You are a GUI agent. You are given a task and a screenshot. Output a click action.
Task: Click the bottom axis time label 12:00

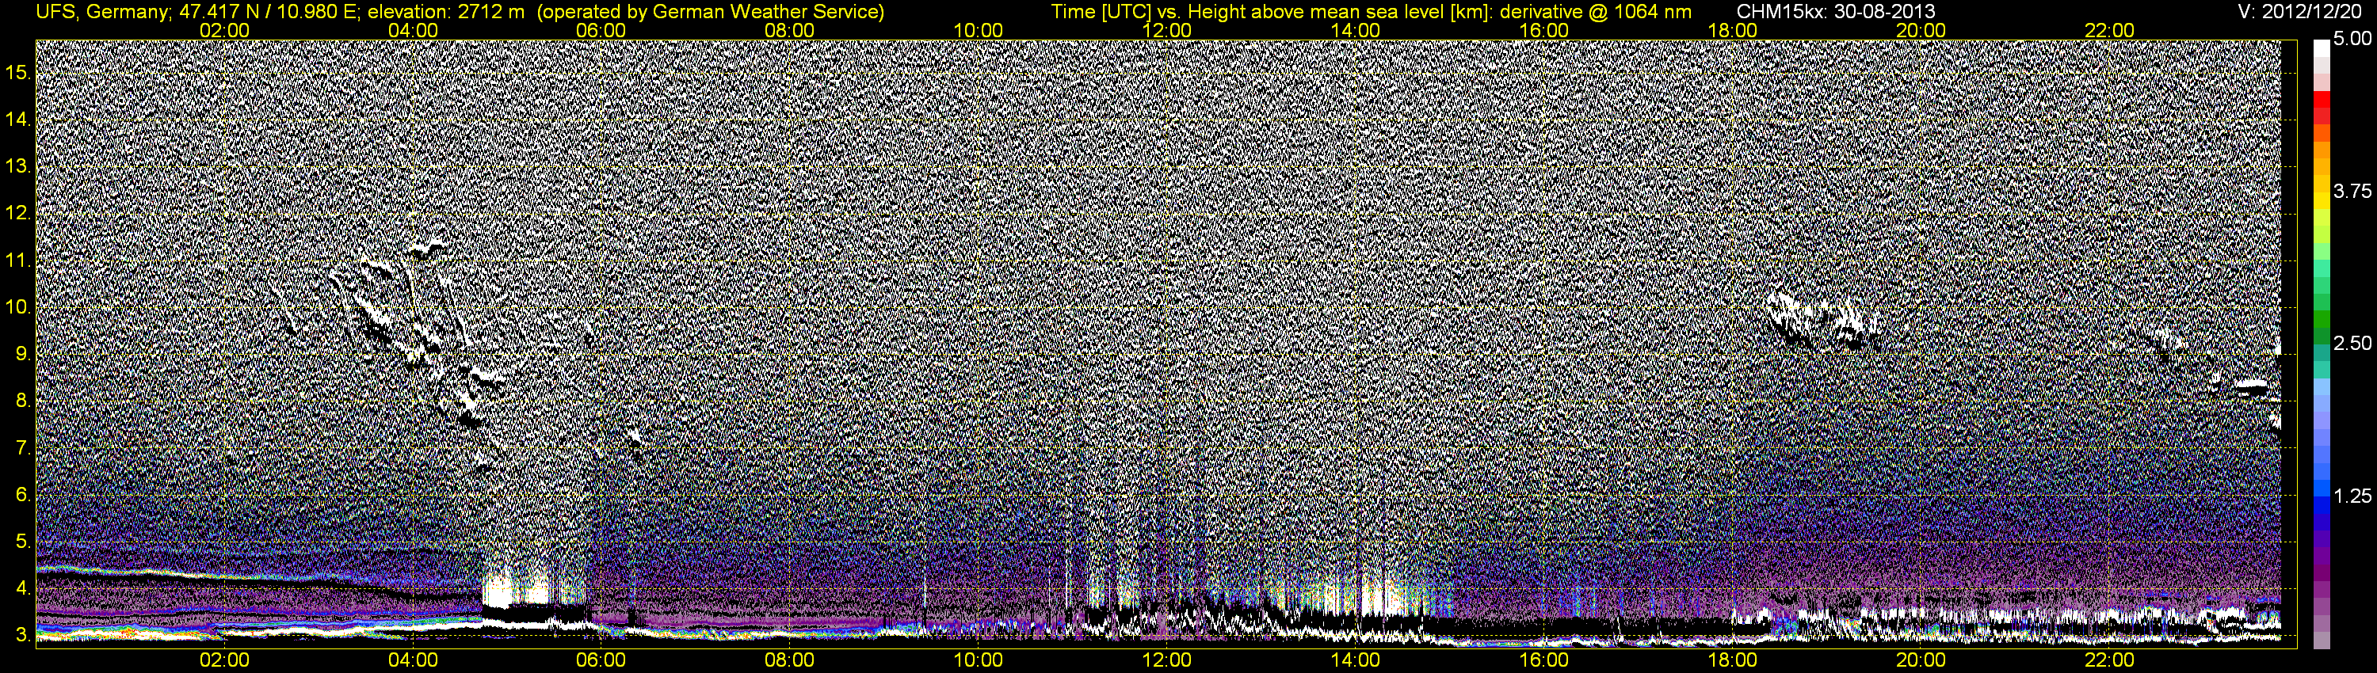coord(1166,660)
